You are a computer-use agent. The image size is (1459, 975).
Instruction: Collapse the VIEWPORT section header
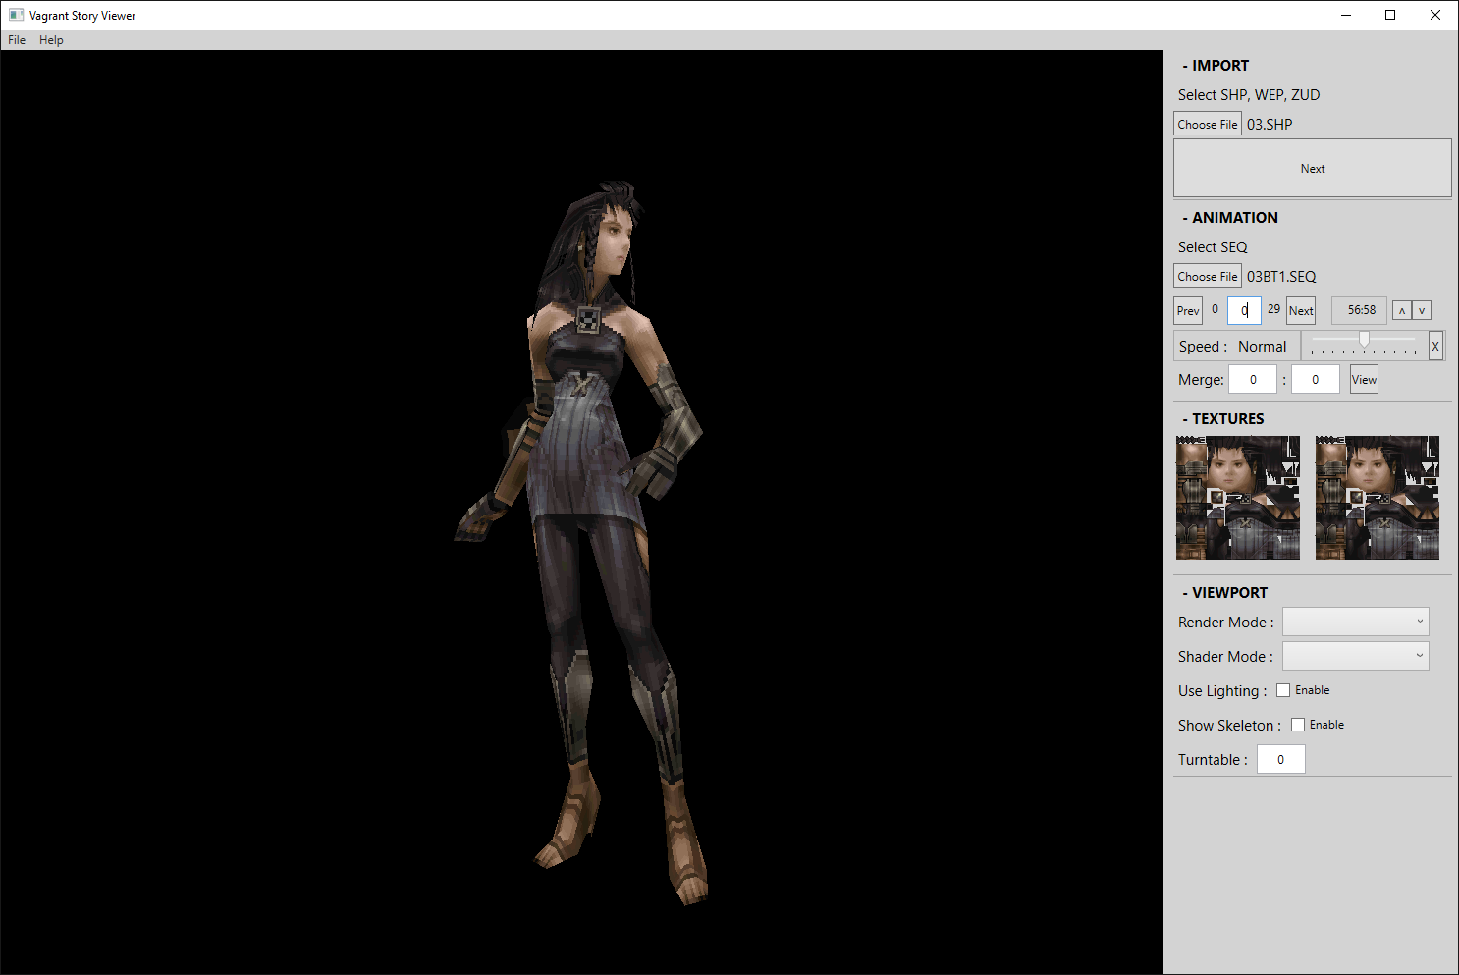[x=1225, y=593]
